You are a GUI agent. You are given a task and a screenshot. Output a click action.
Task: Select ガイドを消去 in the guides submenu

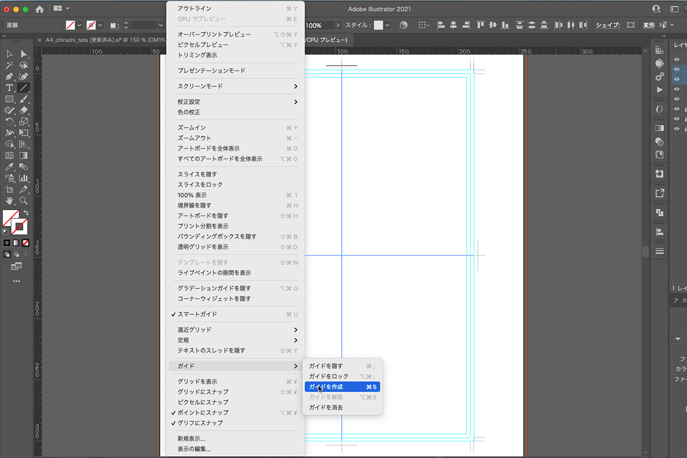pyautogui.click(x=326, y=408)
